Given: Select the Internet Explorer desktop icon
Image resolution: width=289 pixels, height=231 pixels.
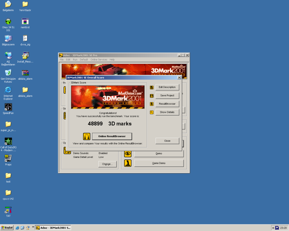Looking at the screenshot, I should click(8, 90).
